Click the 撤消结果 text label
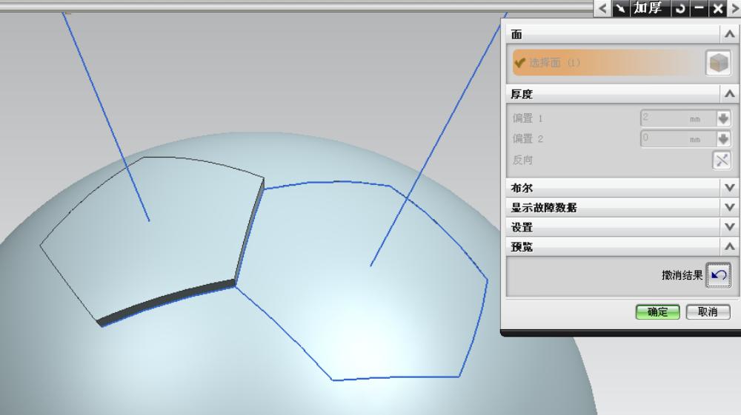Viewport: 741px width, 415px height. 682,275
